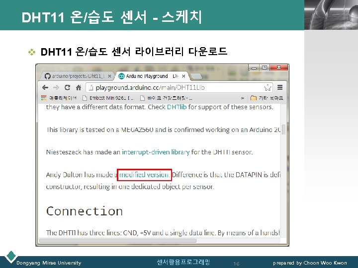Click the vertical scrollbar thumb
The width and height of the screenshot is (358, 268).
pos(283,130)
